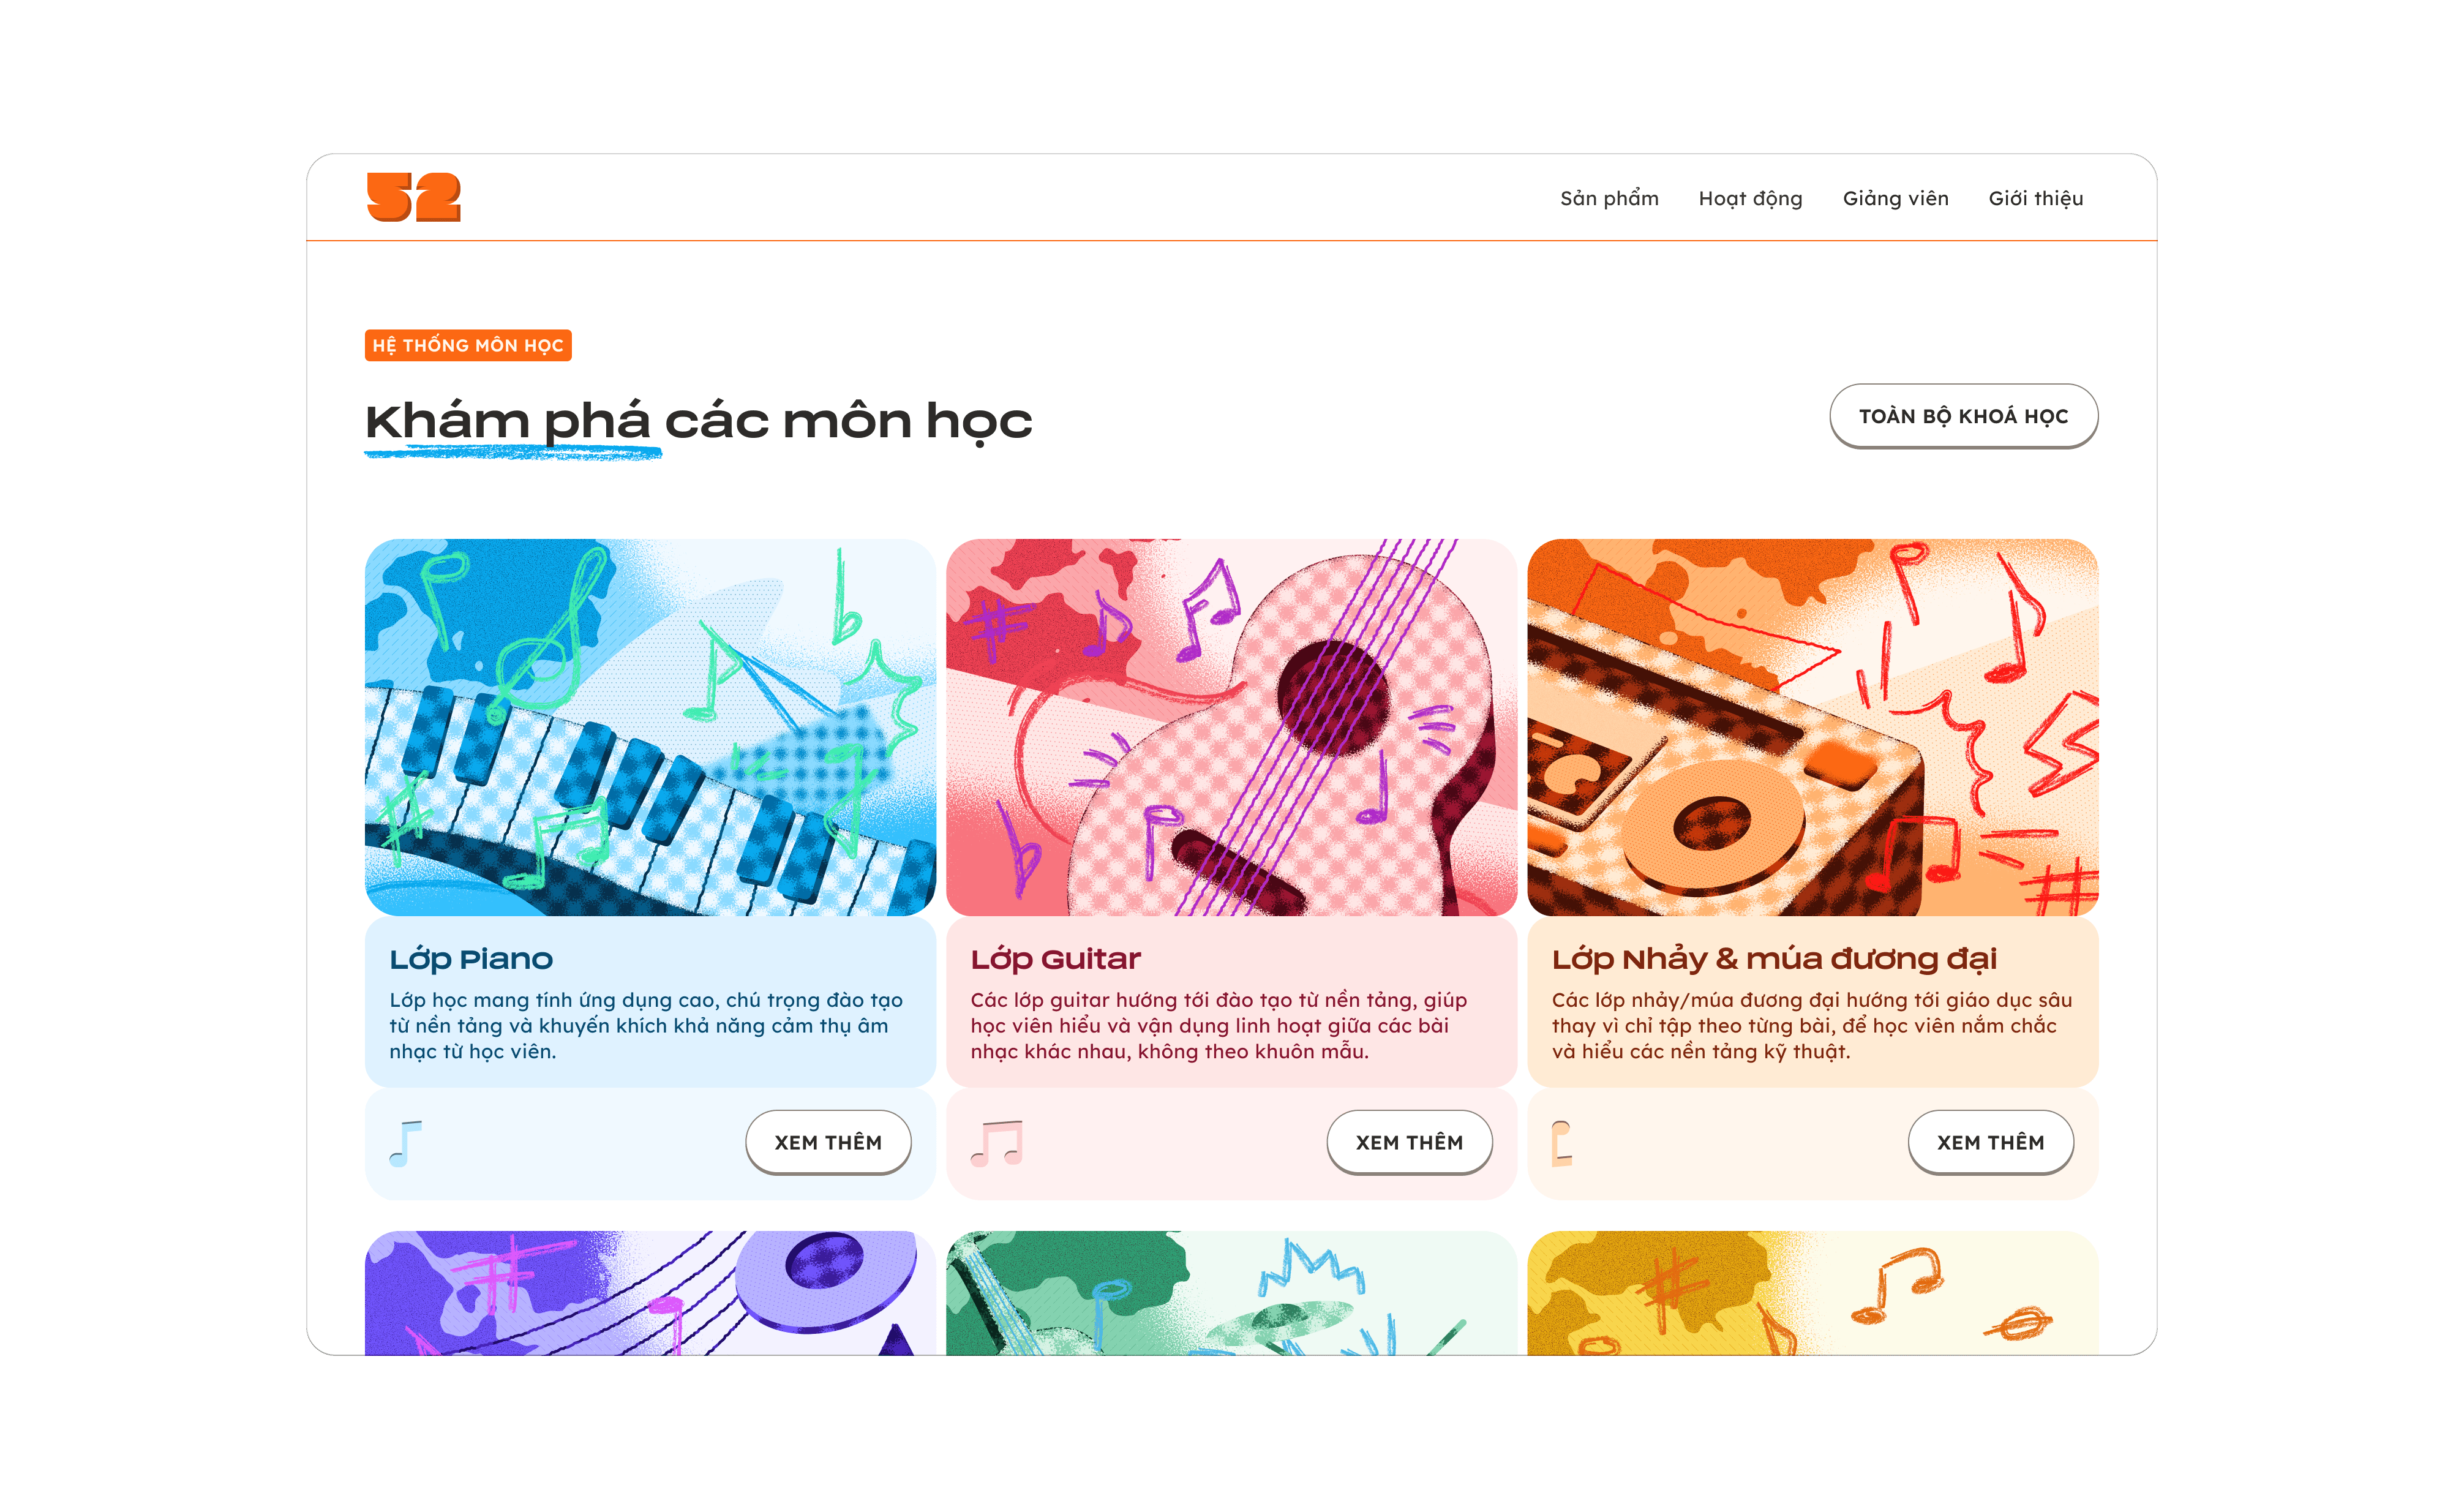The width and height of the screenshot is (2464, 1509).
Task: Click XEM THÊM for Lớp Piano
Action: click(x=828, y=1142)
